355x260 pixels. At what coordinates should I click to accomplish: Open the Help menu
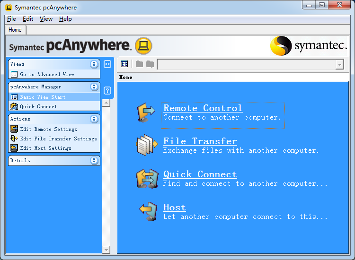[x=65, y=19]
